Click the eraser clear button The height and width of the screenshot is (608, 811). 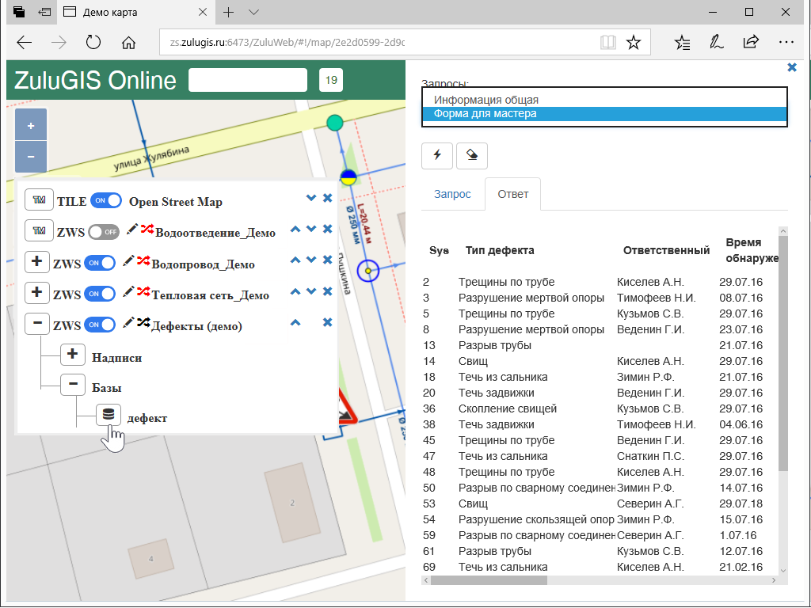pyautogui.click(x=472, y=156)
